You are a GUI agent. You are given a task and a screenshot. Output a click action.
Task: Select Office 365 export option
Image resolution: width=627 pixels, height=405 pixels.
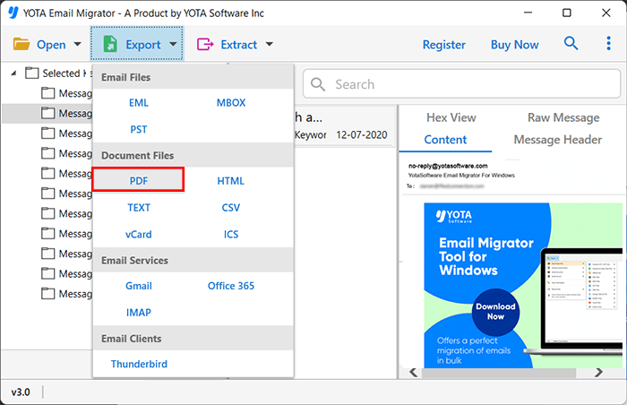pyautogui.click(x=230, y=286)
